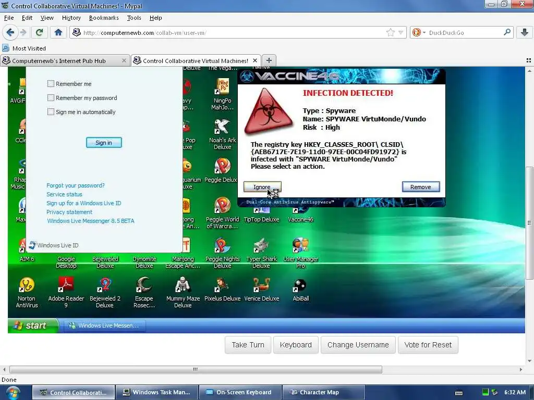Click the XP start button in VM
Screen dimensions: 534x400
[33, 326]
